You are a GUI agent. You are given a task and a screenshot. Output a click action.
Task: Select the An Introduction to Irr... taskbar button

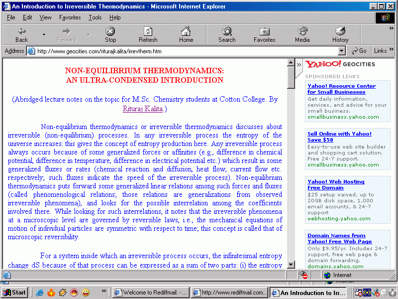(x=308, y=293)
